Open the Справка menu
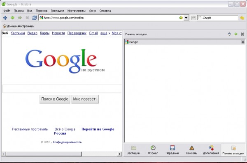This screenshot has height=163, width=247. pyautogui.click(x=105, y=11)
